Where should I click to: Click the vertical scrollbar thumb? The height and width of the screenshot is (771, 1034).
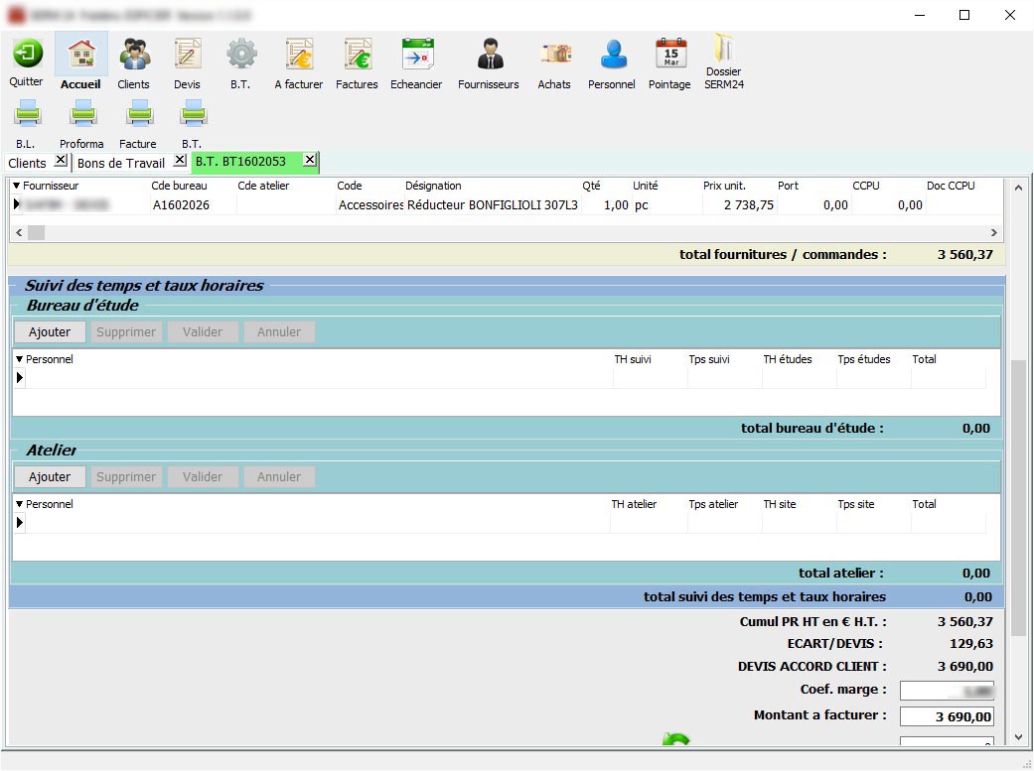pyautogui.click(x=1019, y=497)
